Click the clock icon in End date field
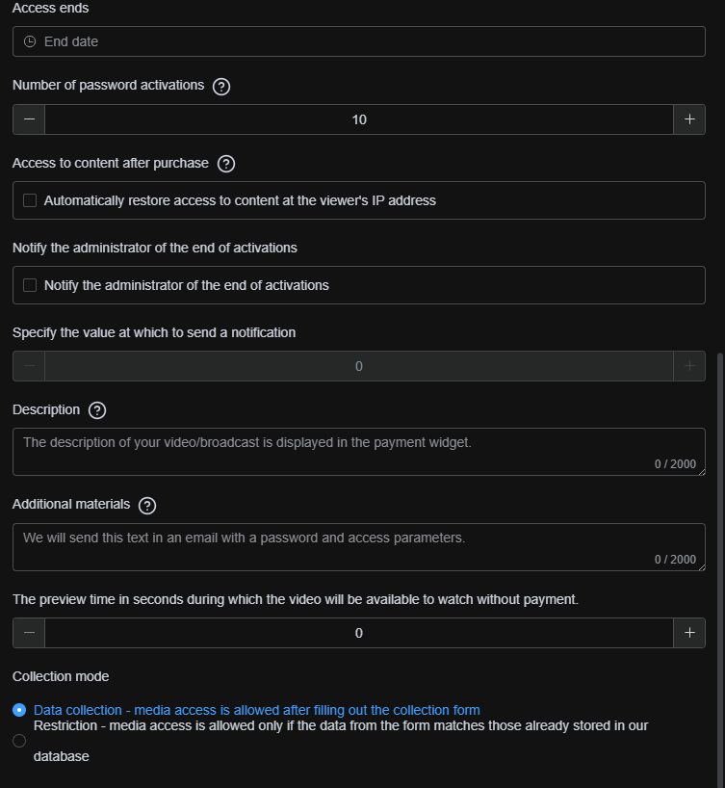 [x=30, y=41]
